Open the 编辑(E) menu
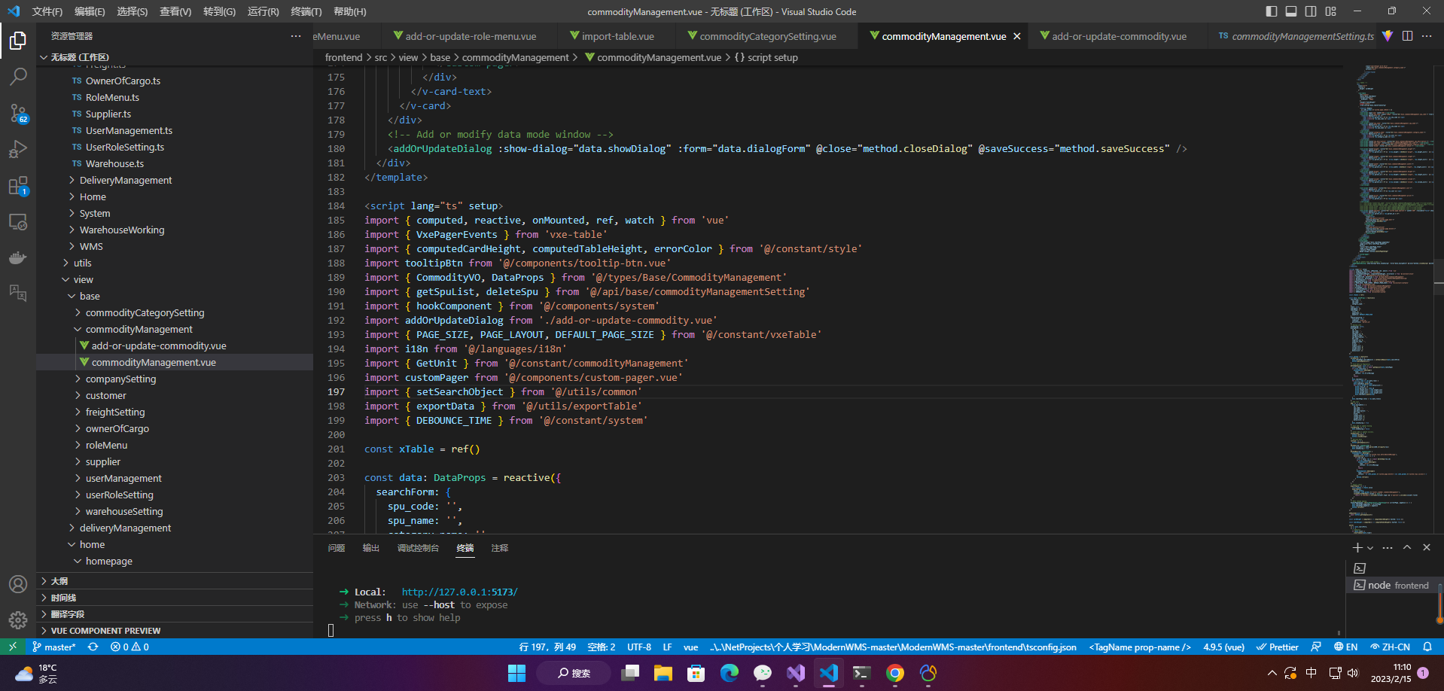 point(90,11)
